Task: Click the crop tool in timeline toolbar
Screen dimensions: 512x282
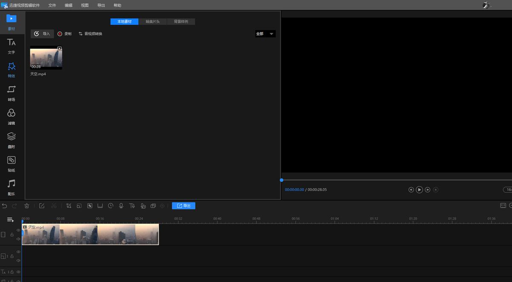Action: (69, 206)
